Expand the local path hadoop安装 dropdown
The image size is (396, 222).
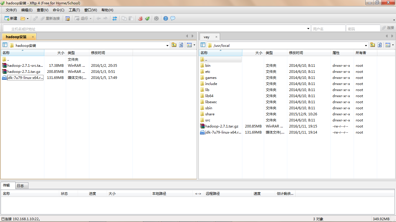[x=167, y=45]
